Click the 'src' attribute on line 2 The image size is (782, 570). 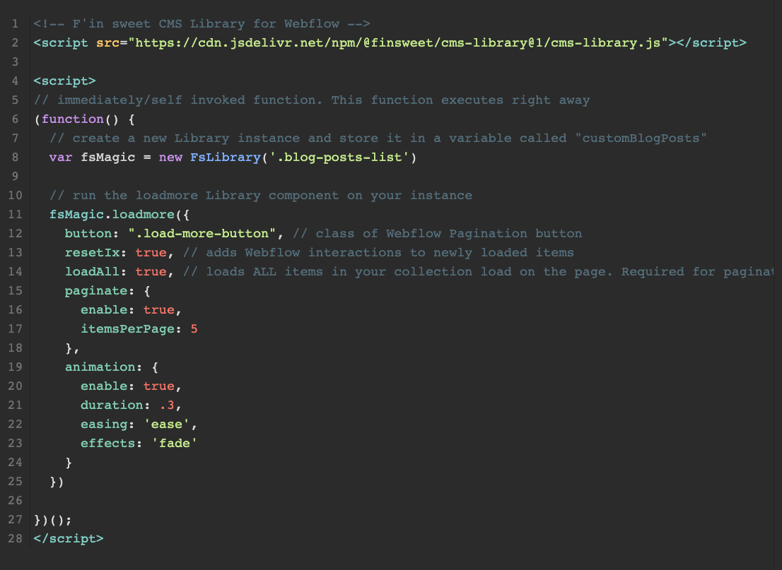tap(107, 43)
